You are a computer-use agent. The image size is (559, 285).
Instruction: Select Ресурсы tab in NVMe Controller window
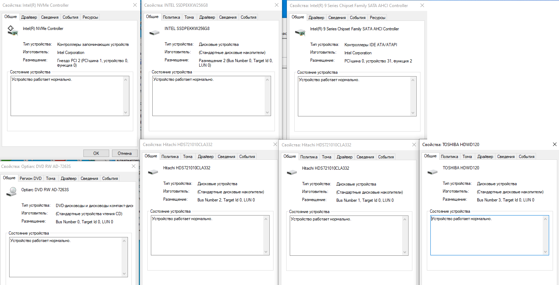(x=90, y=17)
